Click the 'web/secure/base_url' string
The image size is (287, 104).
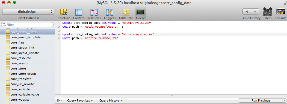point(101,38)
